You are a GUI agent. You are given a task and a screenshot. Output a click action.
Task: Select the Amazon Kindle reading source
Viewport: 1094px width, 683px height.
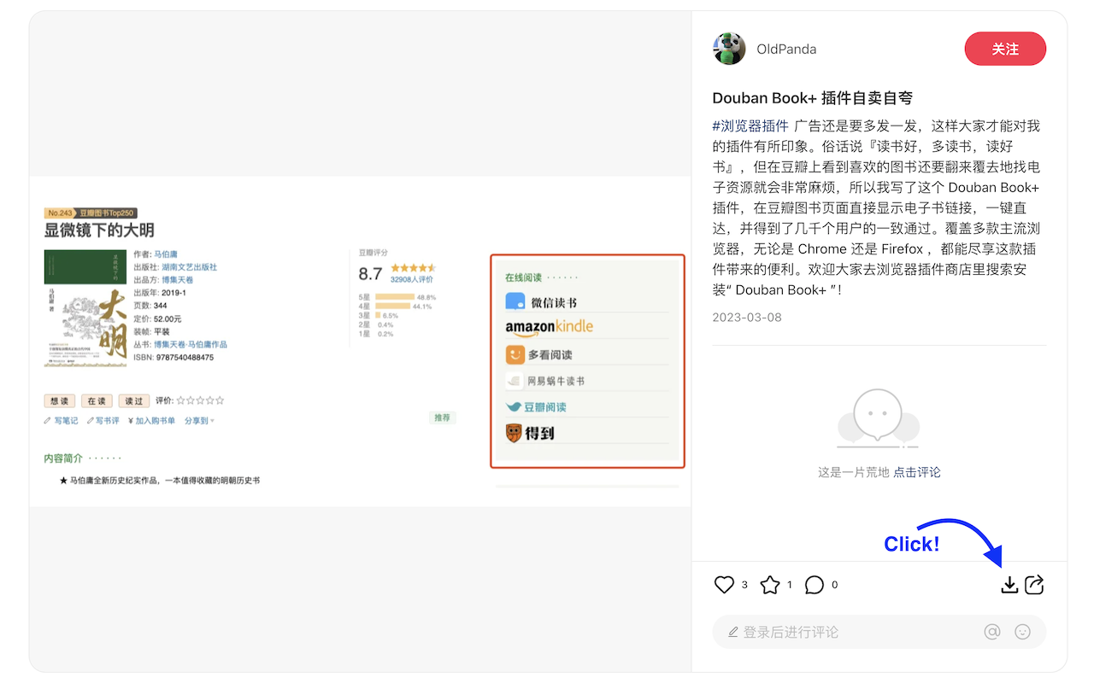[x=545, y=327]
